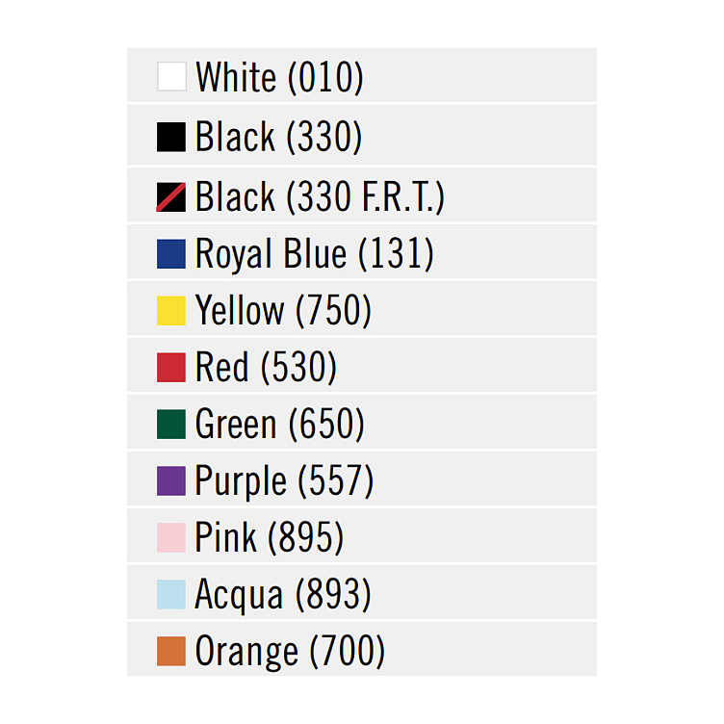Pick the pink color swatch
Screen dimensions: 724x724
171,537
